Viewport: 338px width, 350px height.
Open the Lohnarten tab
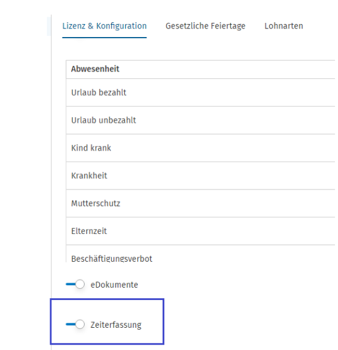[x=284, y=26]
